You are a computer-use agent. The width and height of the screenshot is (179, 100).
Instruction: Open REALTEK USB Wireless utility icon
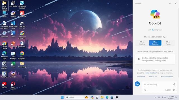4,66
